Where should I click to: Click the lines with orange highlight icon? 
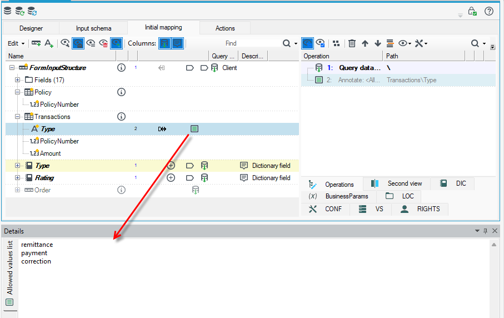point(390,43)
